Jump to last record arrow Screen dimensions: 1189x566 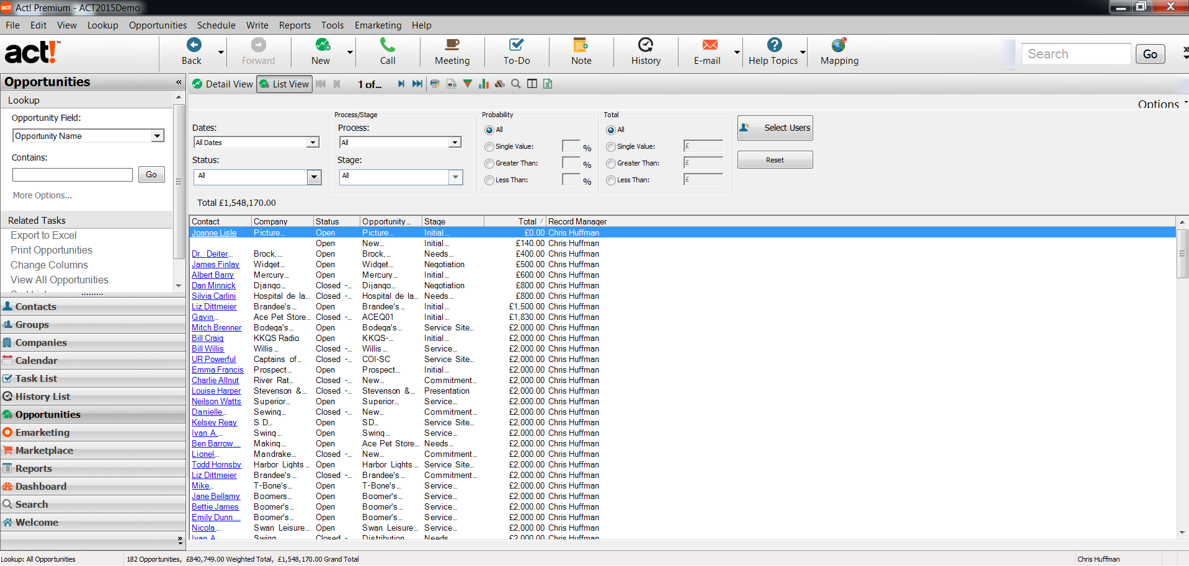[x=417, y=84]
